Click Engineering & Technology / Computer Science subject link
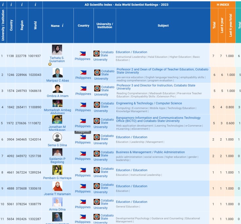Viewport: 241px width, 224px height. (x=149, y=103)
